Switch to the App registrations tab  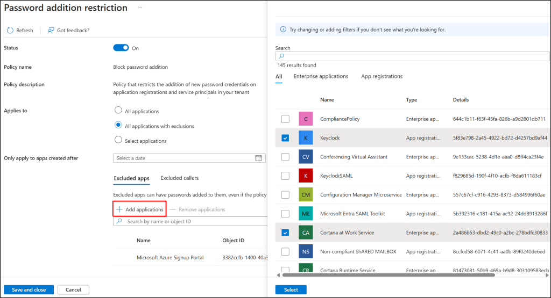[x=382, y=76]
